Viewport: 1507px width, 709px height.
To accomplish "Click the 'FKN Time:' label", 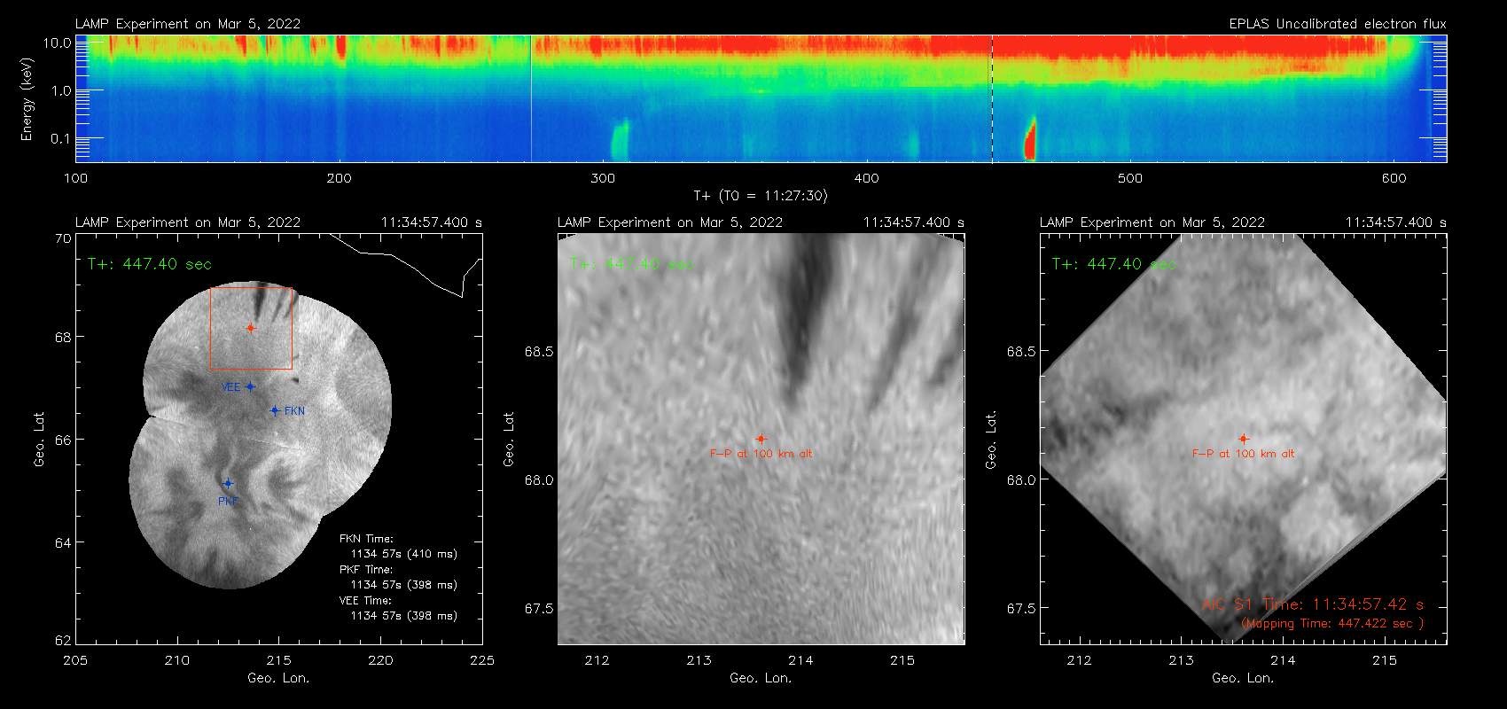I will click(x=366, y=539).
